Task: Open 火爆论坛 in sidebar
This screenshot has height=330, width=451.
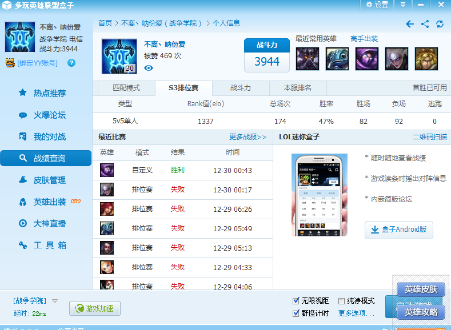Action: (46, 115)
